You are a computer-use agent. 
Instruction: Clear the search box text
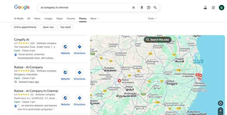pos(134,7)
